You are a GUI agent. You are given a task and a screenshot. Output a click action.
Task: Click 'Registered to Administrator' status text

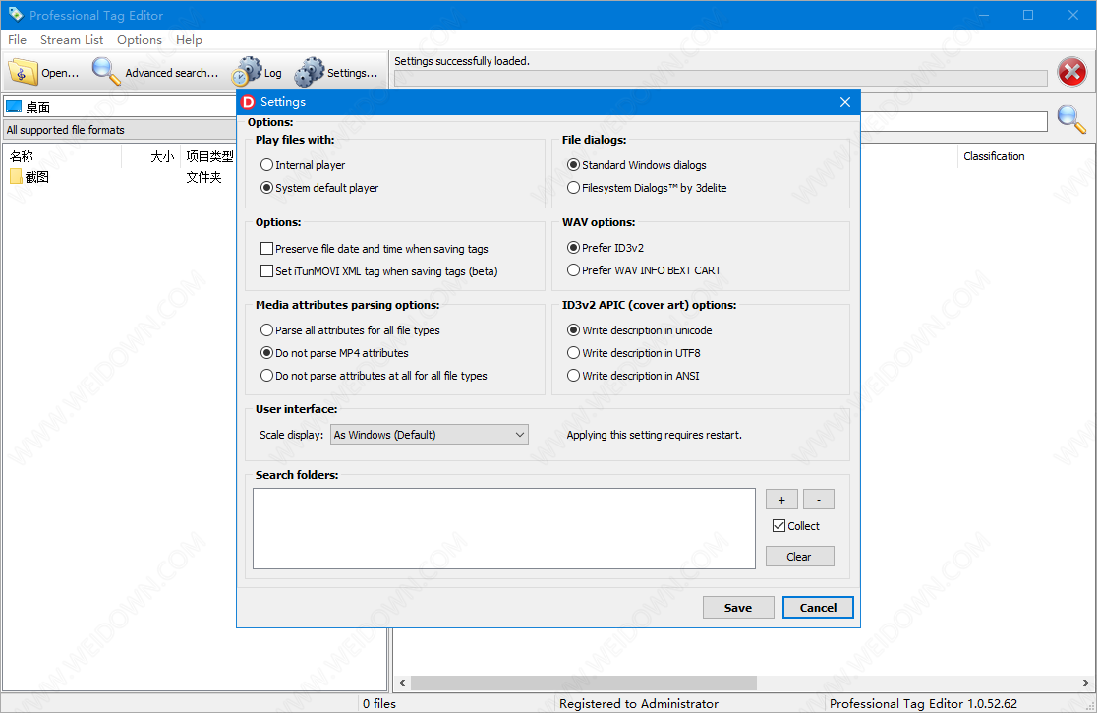pyautogui.click(x=639, y=703)
